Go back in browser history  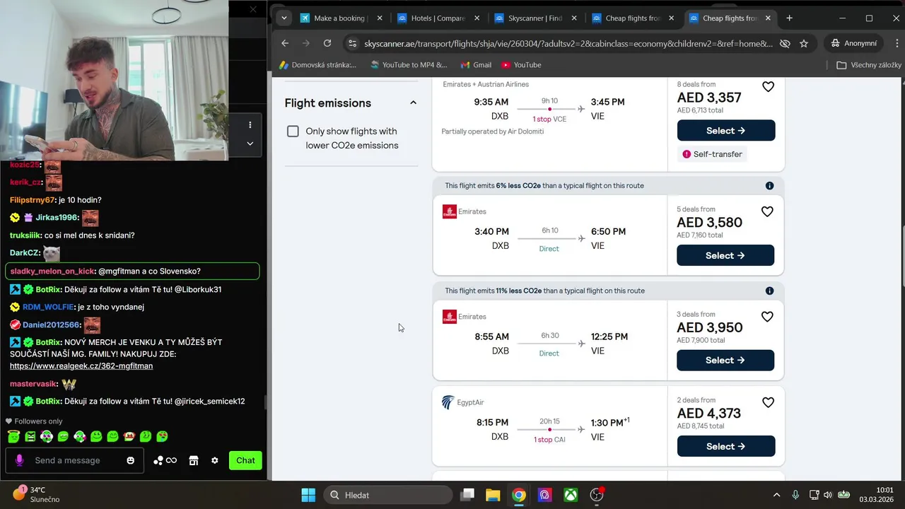[x=285, y=43]
